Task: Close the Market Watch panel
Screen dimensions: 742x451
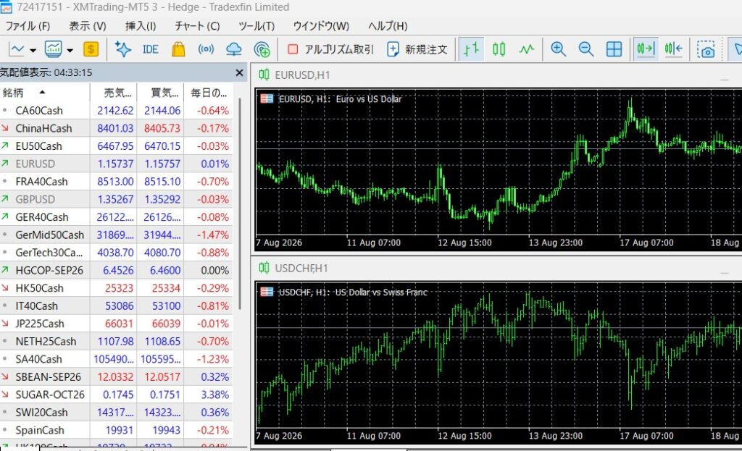Action: pyautogui.click(x=239, y=73)
